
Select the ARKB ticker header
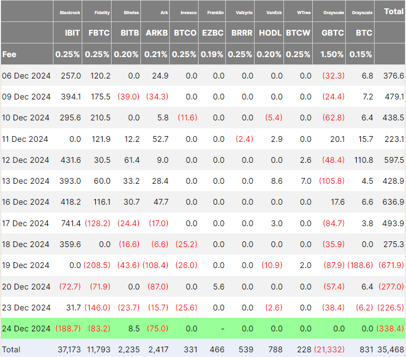pos(157,33)
